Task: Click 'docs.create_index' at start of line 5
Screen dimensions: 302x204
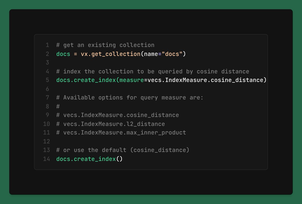Action: point(86,80)
